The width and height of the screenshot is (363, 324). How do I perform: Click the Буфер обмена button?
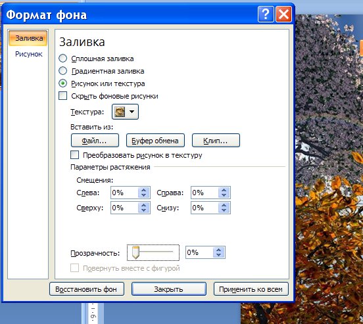click(155, 140)
